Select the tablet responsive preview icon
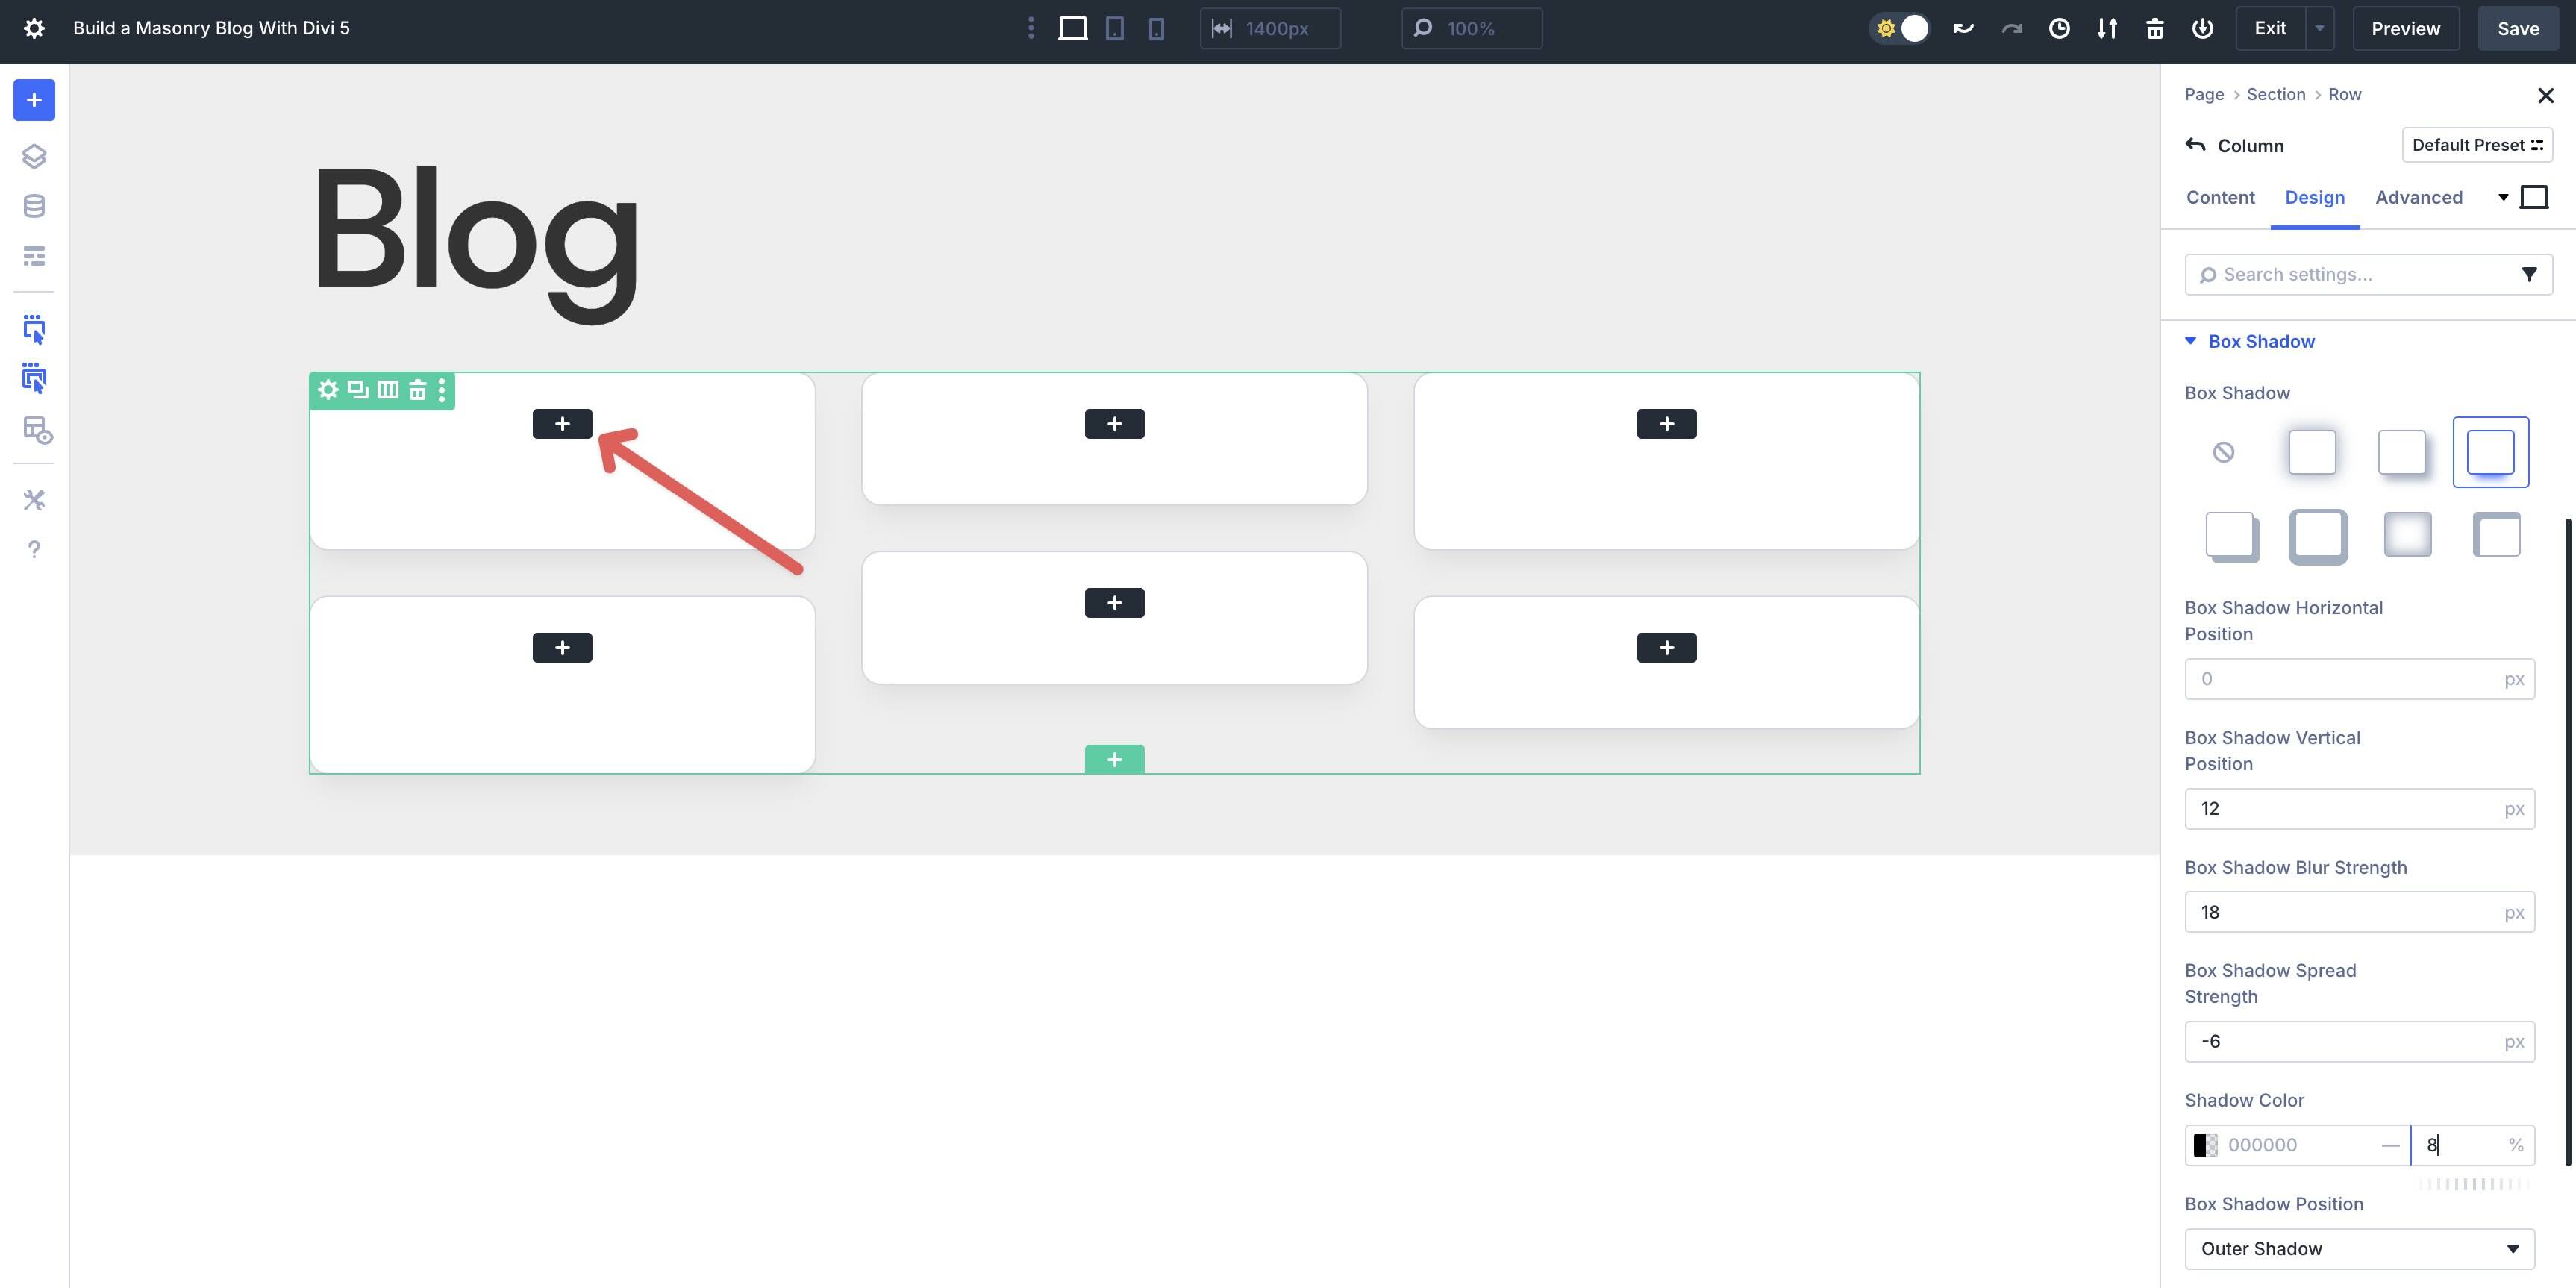Image resolution: width=2576 pixels, height=1288 pixels. [1115, 28]
